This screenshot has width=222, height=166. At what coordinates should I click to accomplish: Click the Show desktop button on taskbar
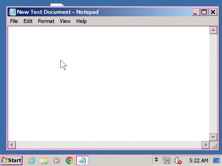(217, 160)
